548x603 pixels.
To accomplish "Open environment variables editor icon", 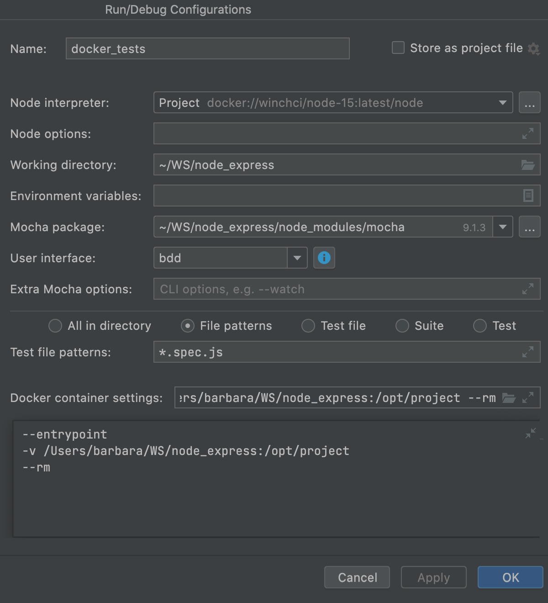I will tap(528, 196).
